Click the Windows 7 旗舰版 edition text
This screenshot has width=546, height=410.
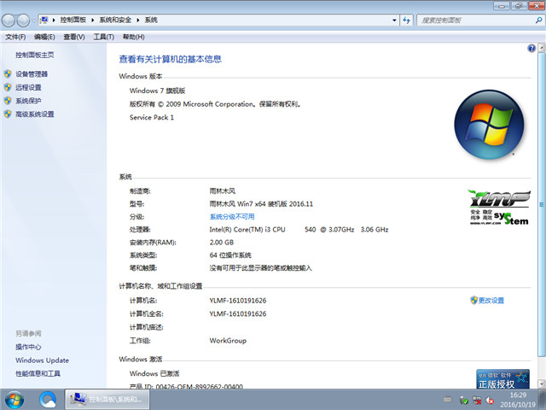pyautogui.click(x=157, y=91)
